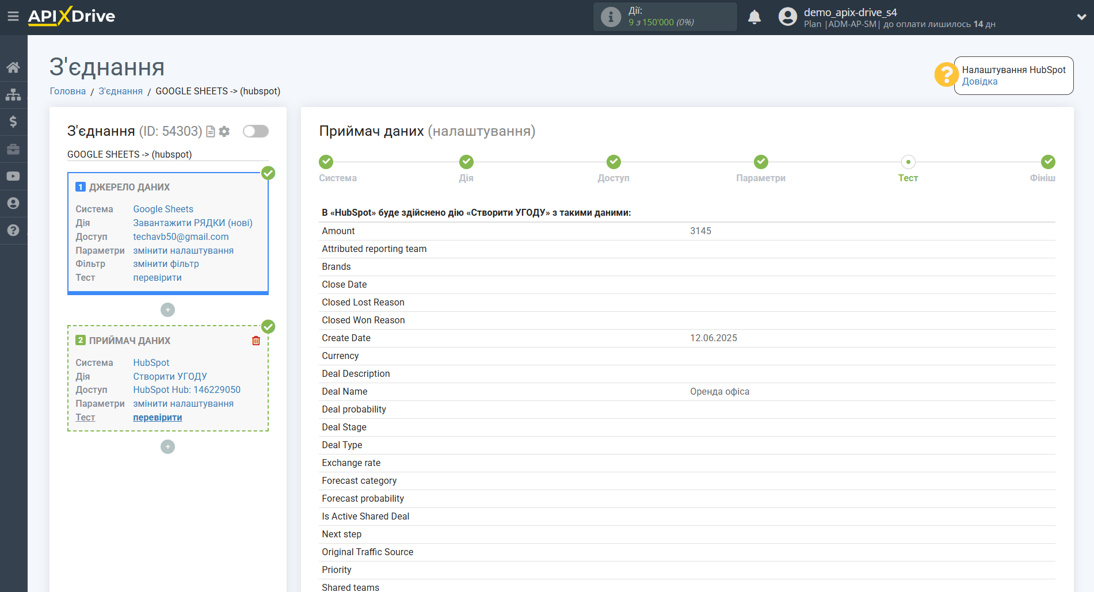
Task: Open Google Sheets system link
Action: (x=163, y=209)
